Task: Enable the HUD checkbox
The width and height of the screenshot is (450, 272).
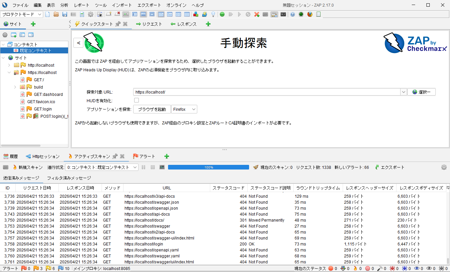Action: [x=136, y=100]
